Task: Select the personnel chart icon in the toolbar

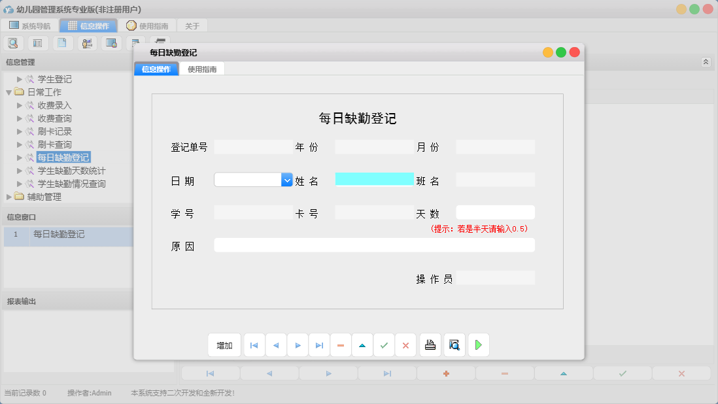Action: point(87,42)
